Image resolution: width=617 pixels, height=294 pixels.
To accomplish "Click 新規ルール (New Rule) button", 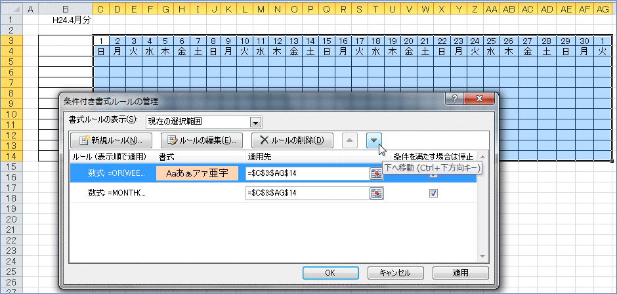I will (x=111, y=140).
